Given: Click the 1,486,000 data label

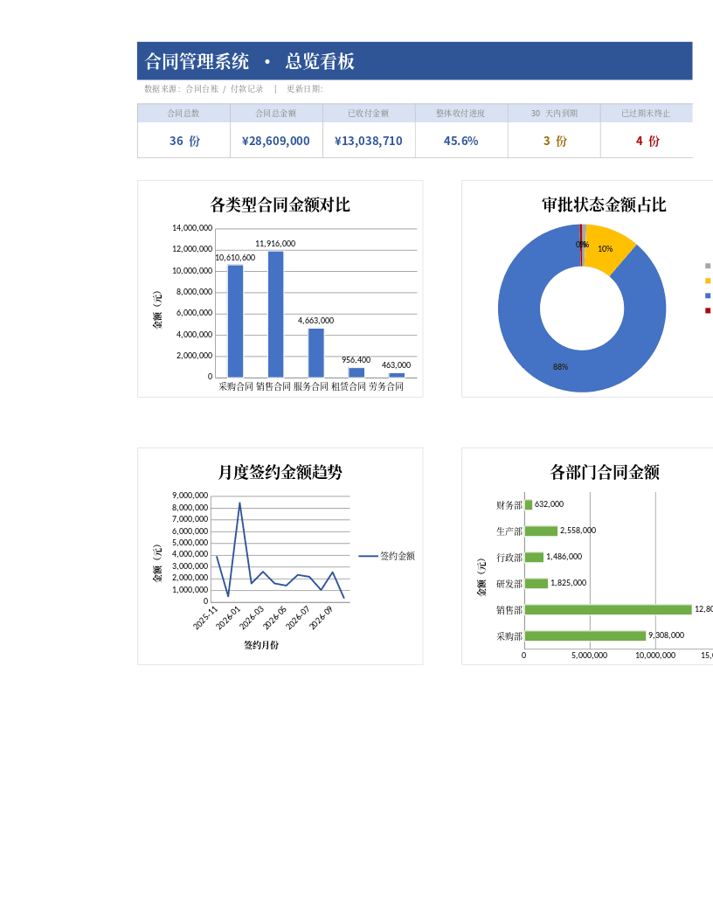Looking at the screenshot, I should pos(564,556).
